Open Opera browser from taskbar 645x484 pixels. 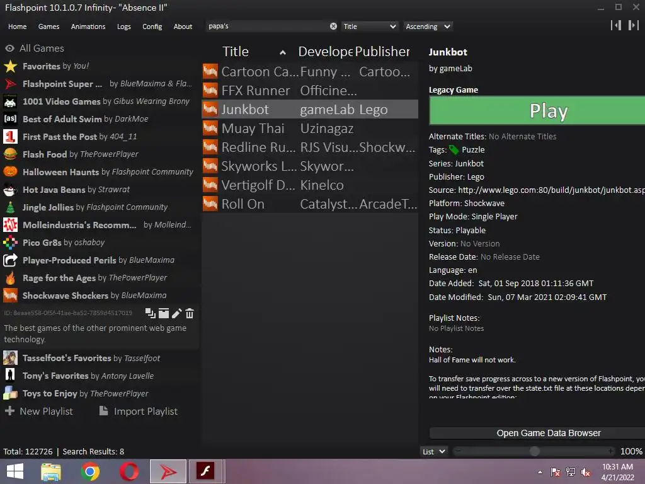click(129, 471)
